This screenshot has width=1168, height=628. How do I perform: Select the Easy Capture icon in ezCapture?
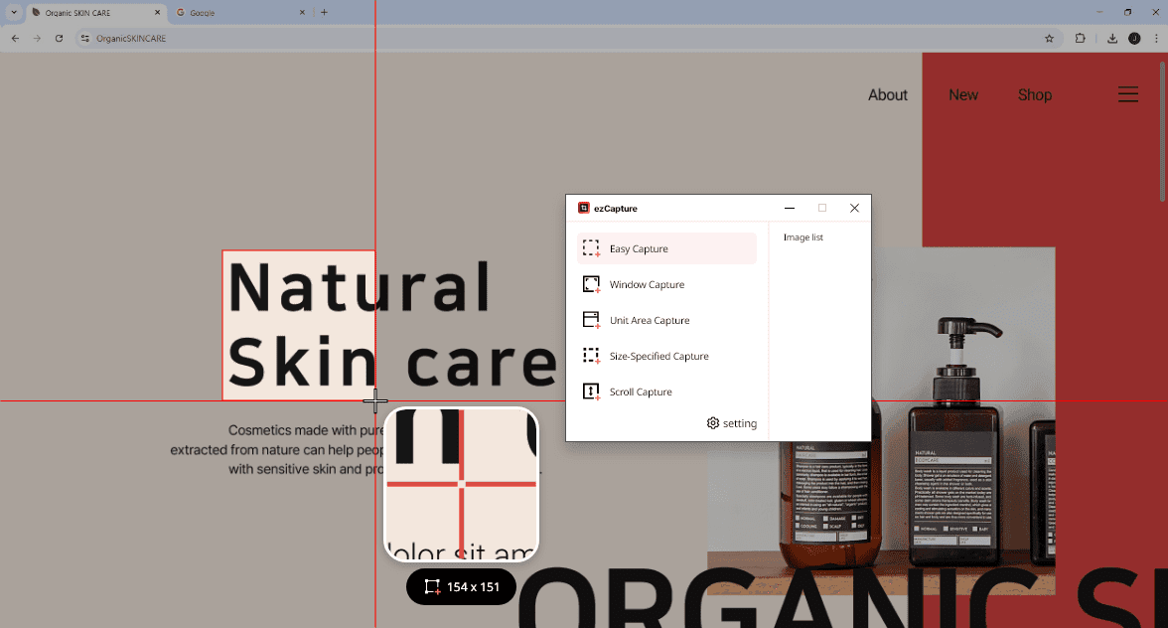pos(591,248)
